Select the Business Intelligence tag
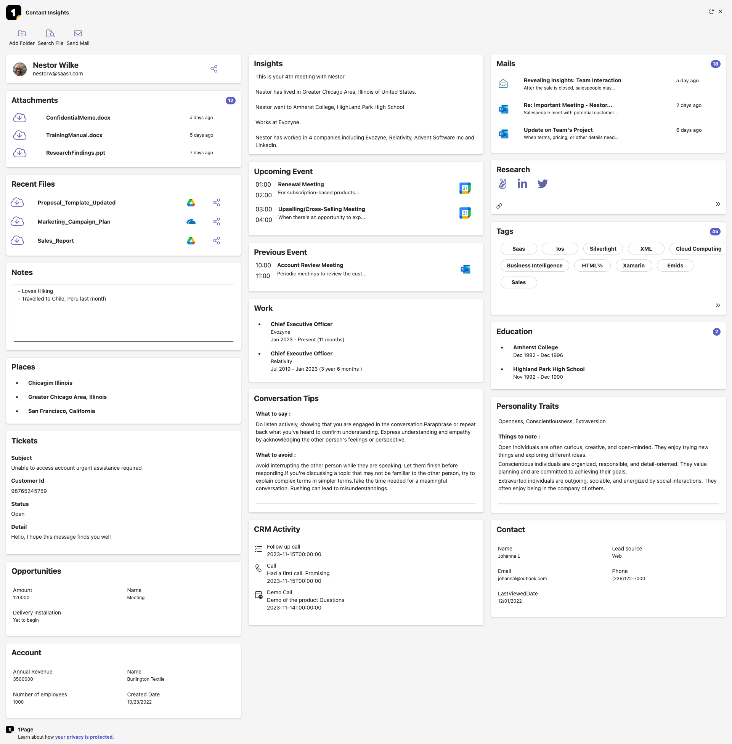 534,266
